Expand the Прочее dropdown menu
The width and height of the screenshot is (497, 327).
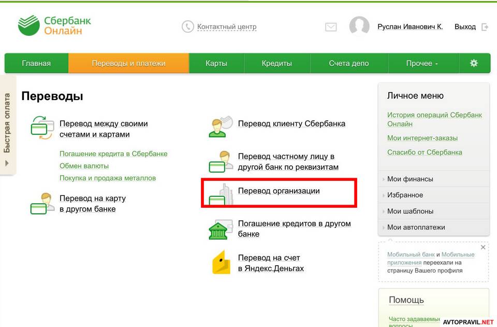click(421, 63)
